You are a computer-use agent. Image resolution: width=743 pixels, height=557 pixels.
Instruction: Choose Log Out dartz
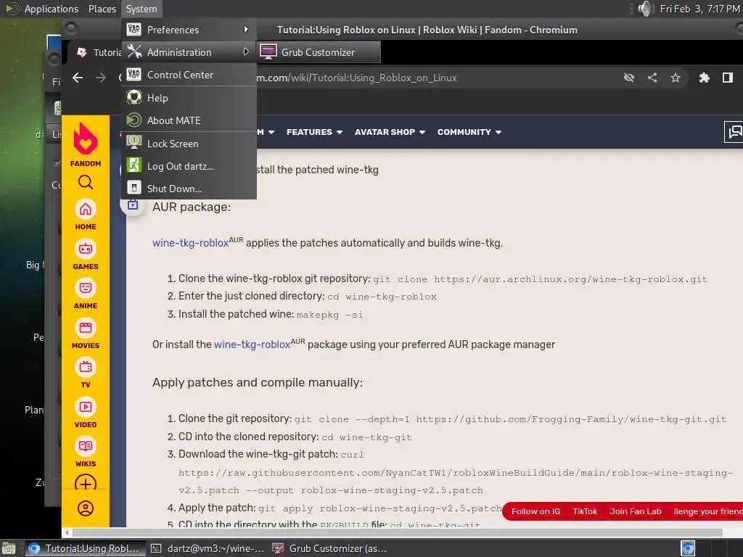(189, 166)
